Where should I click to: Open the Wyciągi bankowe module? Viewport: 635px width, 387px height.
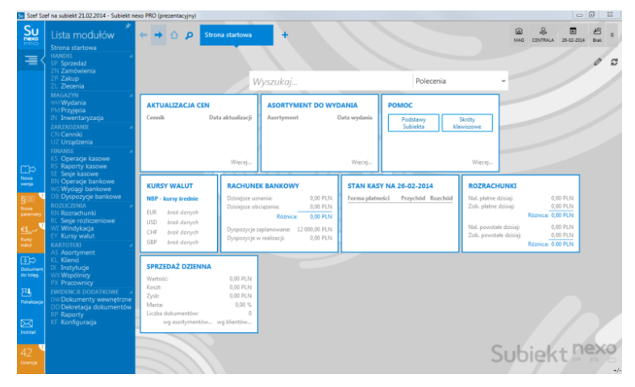(86, 189)
